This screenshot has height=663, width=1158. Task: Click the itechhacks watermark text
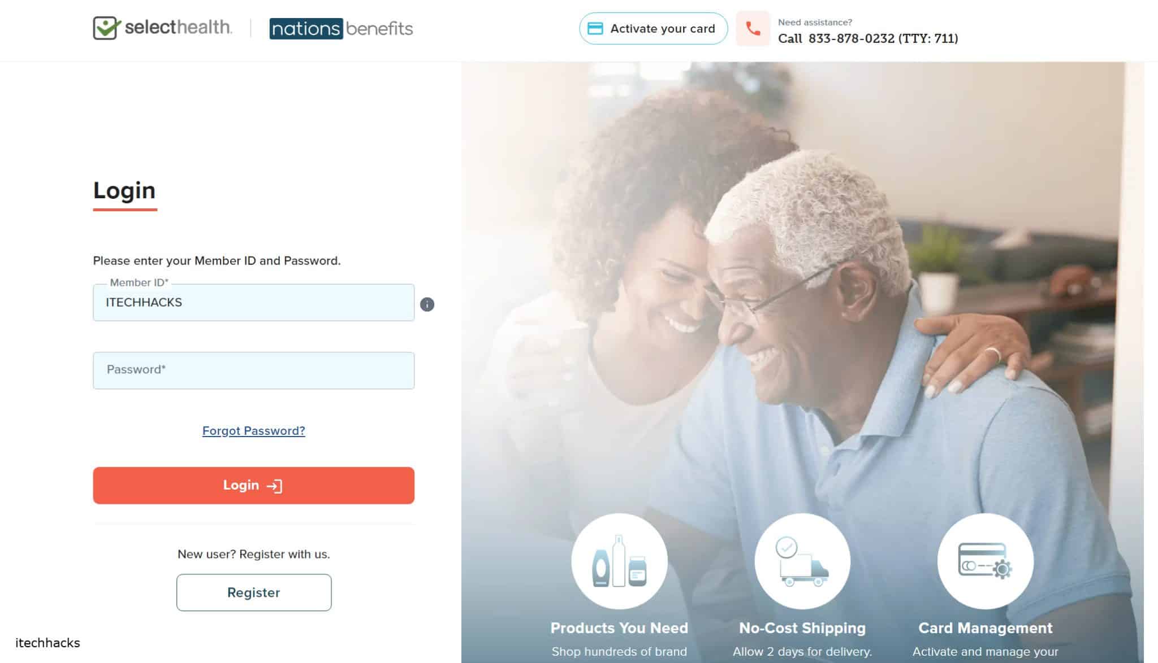(47, 642)
